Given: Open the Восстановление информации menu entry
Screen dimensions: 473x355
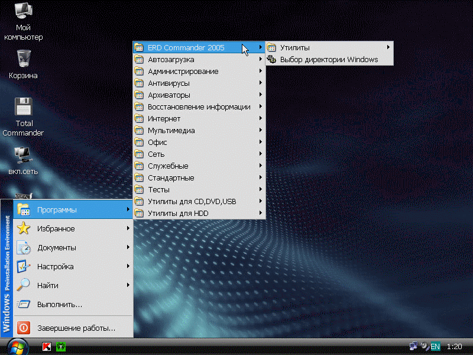Looking at the screenshot, I should (x=199, y=107).
